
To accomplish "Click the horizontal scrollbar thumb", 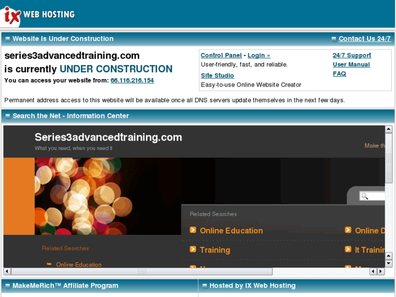I will (142, 271).
